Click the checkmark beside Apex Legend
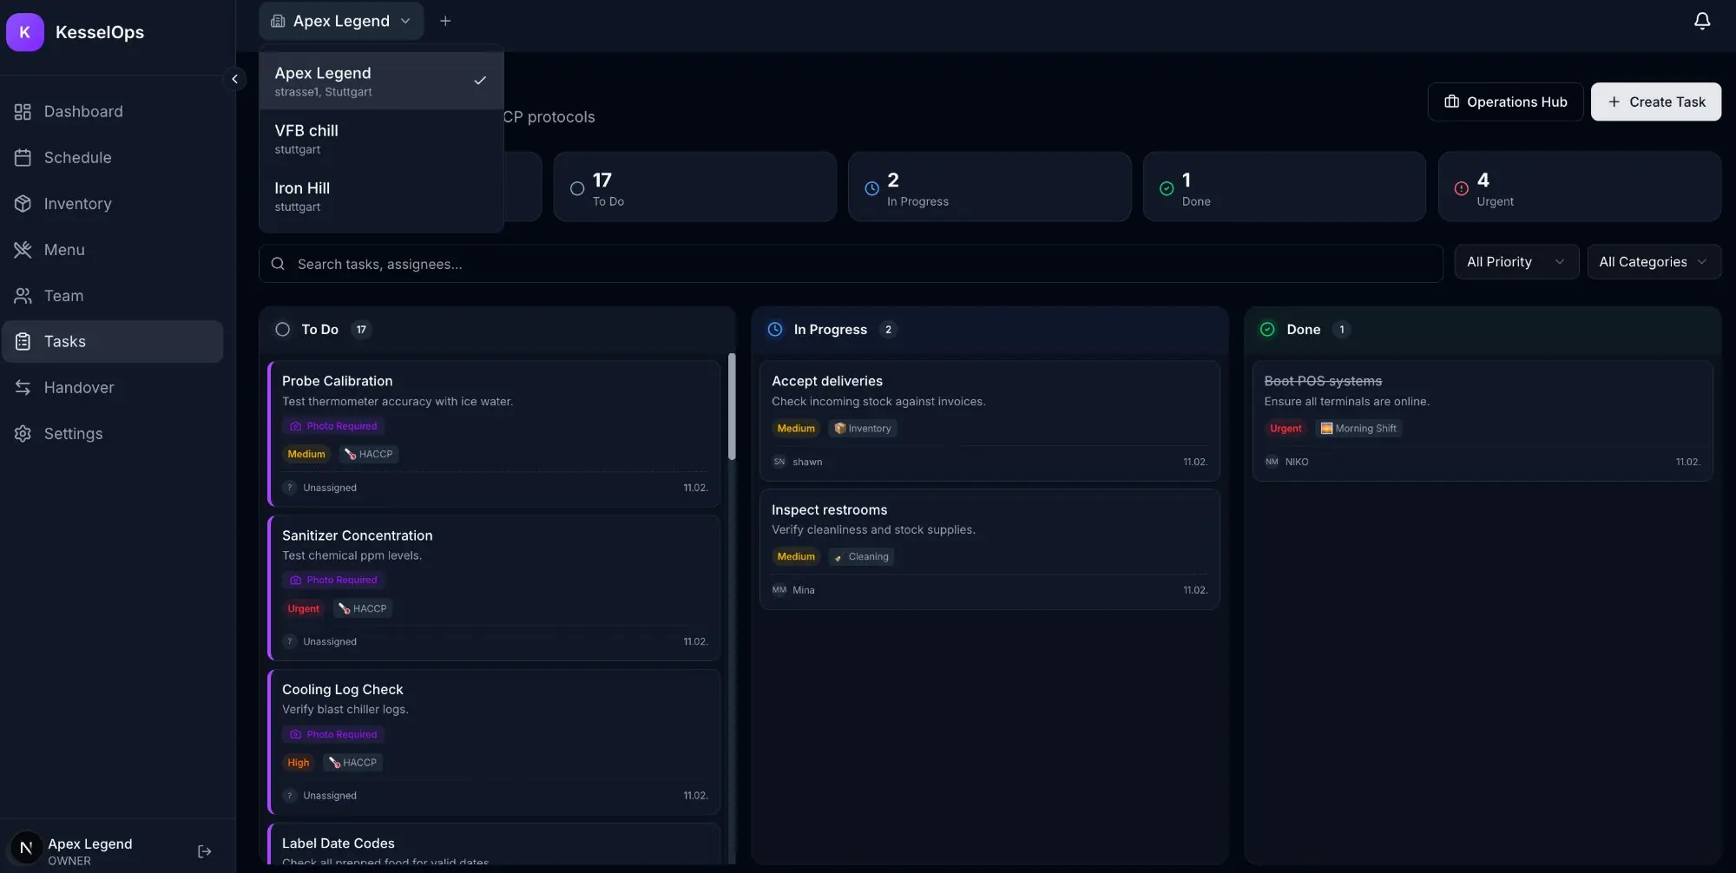This screenshot has height=873, width=1736. (480, 80)
